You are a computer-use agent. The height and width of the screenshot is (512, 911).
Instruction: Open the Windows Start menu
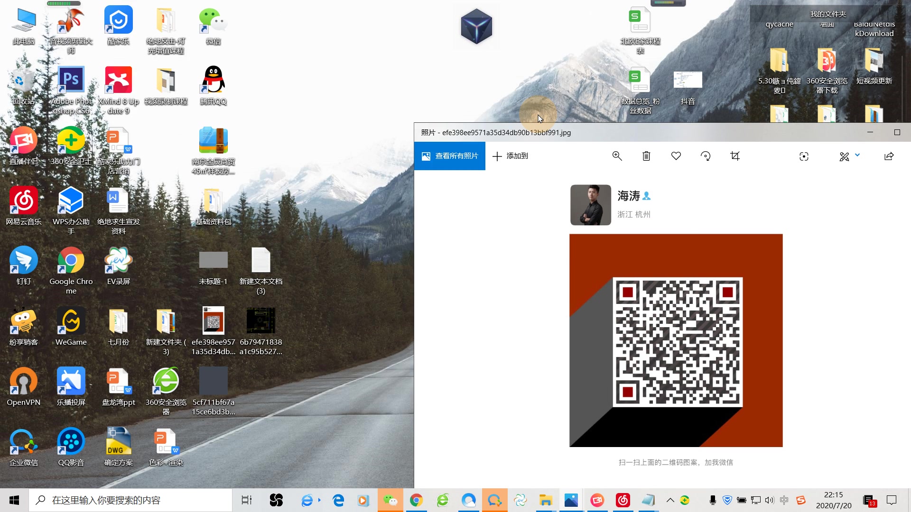pos(14,500)
